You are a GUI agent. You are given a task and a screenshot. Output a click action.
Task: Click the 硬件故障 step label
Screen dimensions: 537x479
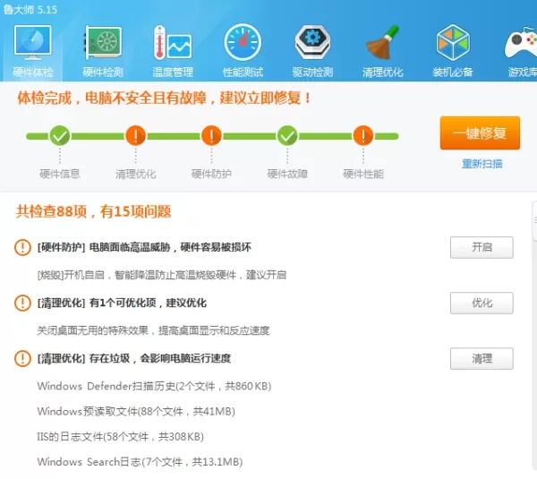(287, 174)
